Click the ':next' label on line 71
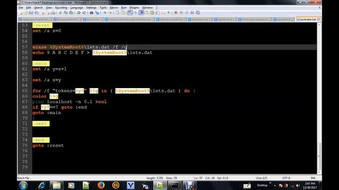The image size is (339, 190). point(41,123)
